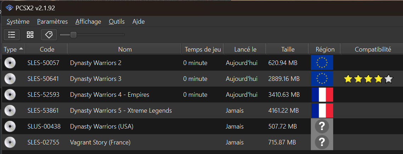
Task: Open the Outils menu
Action: tap(117, 22)
